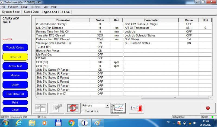The height and width of the screenshot is (127, 217).
Task: Open the Utility section
Action: tap(15, 85)
